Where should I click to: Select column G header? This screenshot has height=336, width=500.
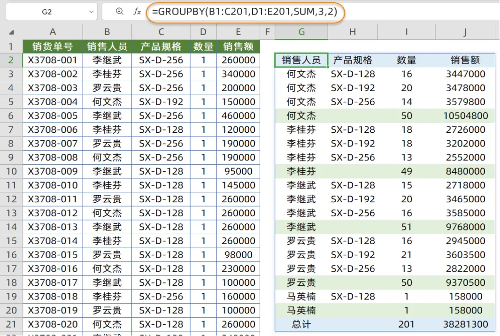click(x=301, y=32)
